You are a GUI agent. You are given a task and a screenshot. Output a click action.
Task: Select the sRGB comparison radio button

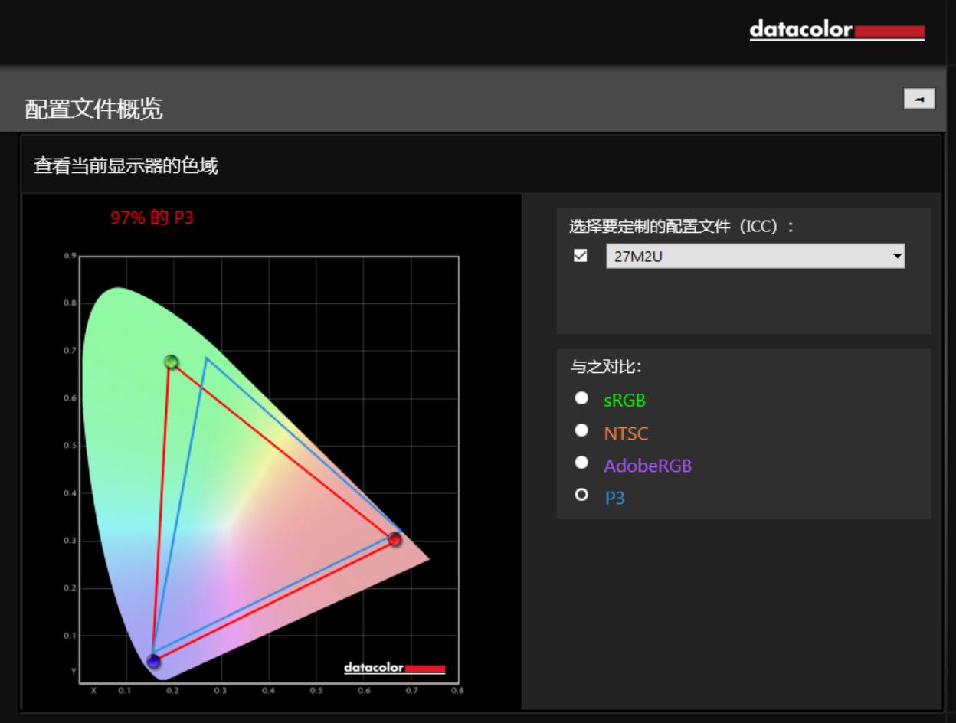point(581,398)
